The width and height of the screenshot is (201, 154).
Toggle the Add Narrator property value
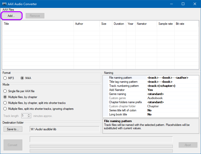(172, 90)
